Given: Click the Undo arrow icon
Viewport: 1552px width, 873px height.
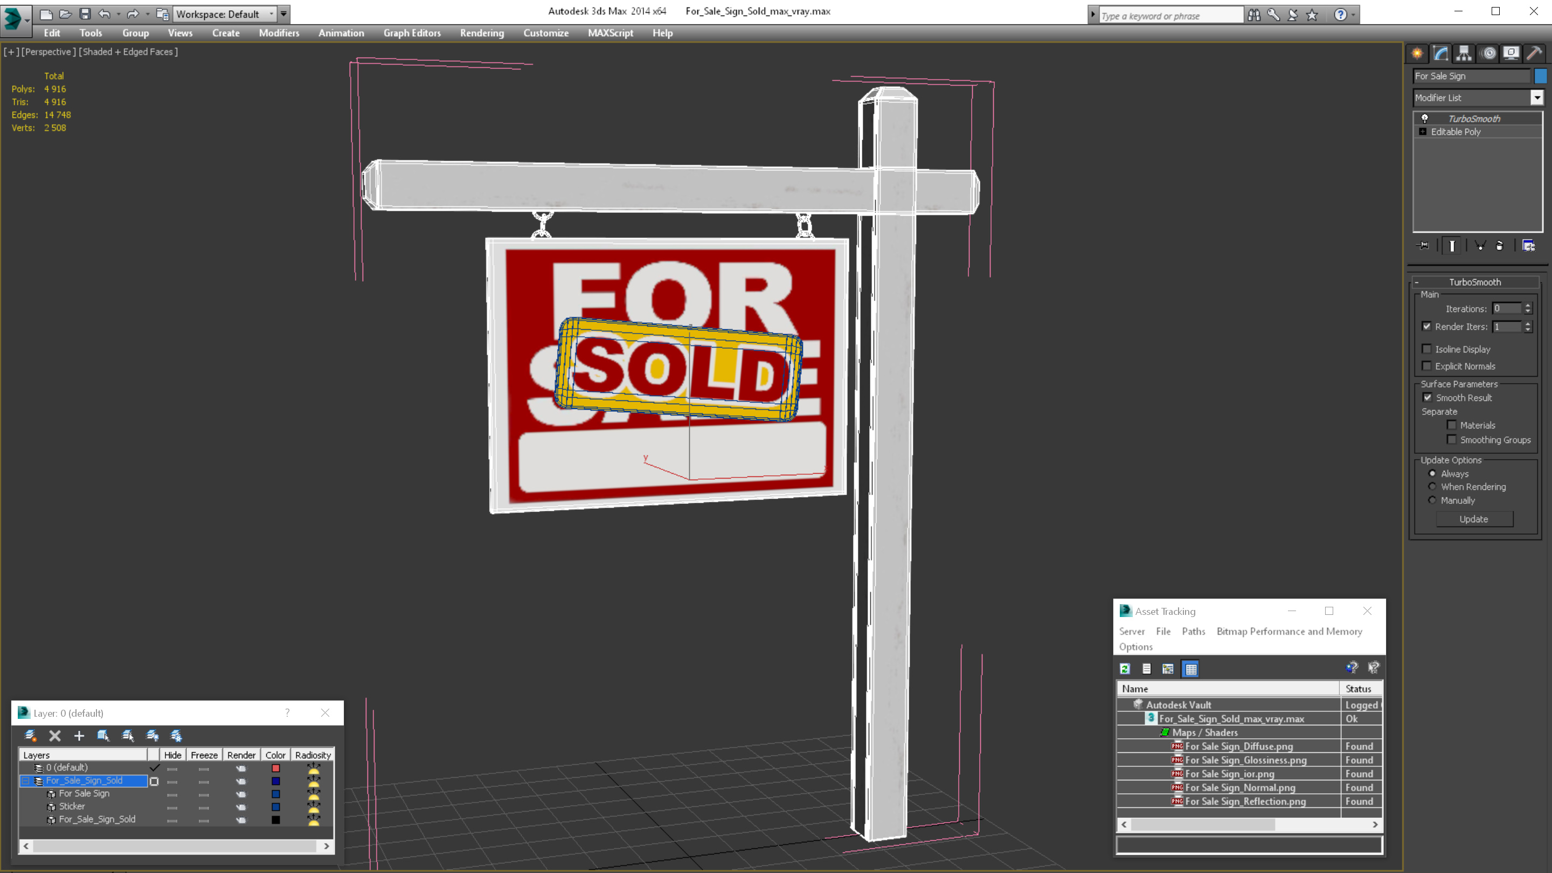Looking at the screenshot, I should click(104, 14).
